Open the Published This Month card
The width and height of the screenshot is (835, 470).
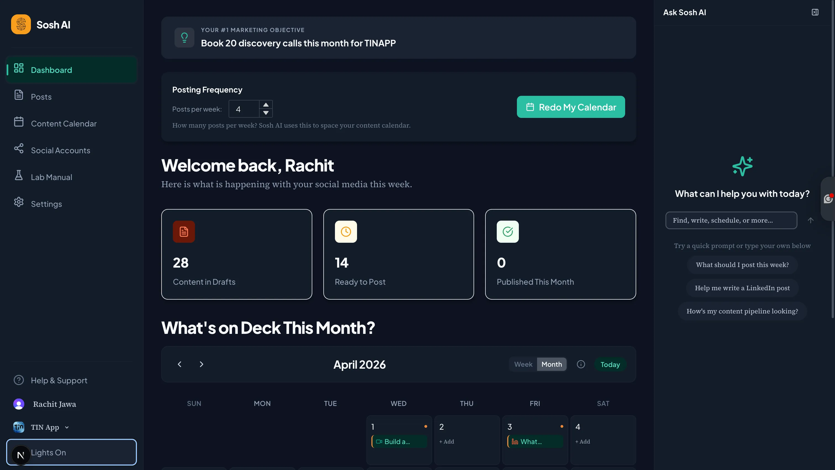tap(561, 254)
